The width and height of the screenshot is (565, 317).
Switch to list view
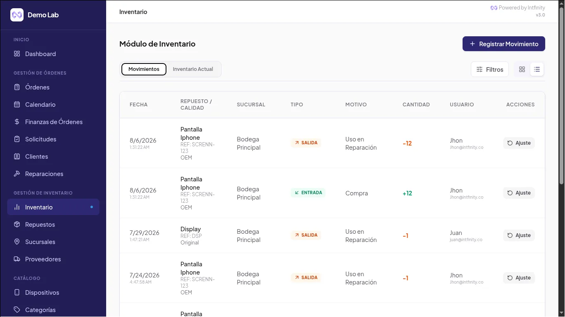click(537, 69)
